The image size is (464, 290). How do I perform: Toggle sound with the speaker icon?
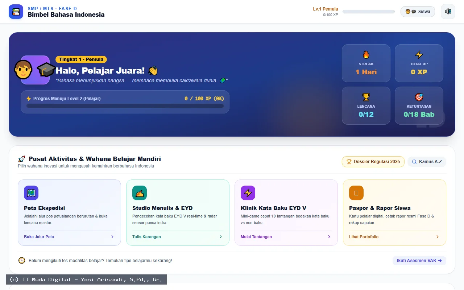(x=448, y=12)
